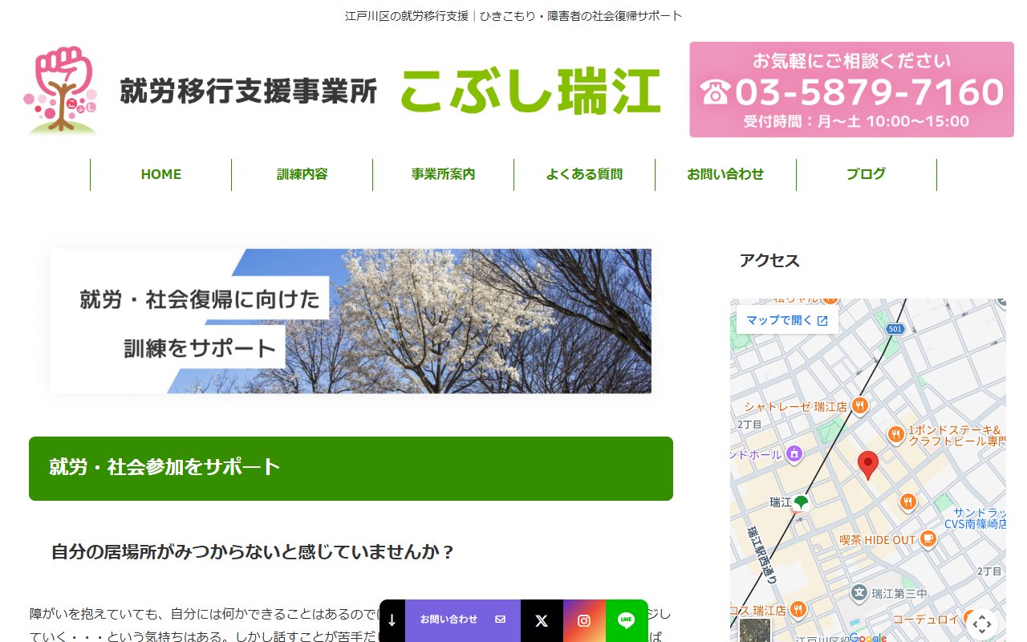Click the orange restaurant marker below the red pin
The height and width of the screenshot is (642, 1027).
908,502
